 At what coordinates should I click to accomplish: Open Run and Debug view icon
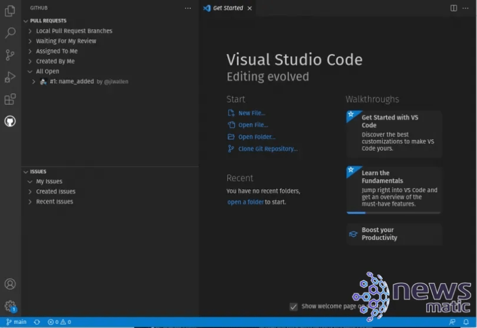pyautogui.click(x=10, y=77)
